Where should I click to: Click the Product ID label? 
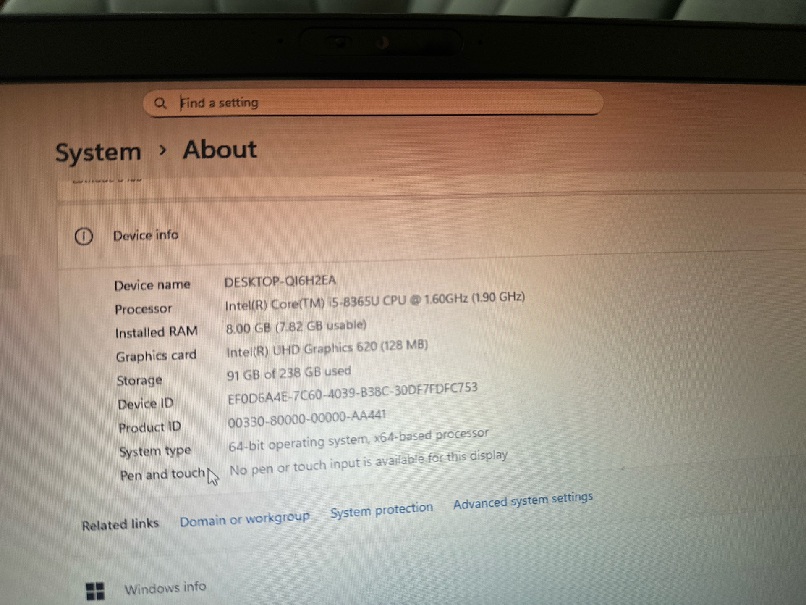click(149, 428)
